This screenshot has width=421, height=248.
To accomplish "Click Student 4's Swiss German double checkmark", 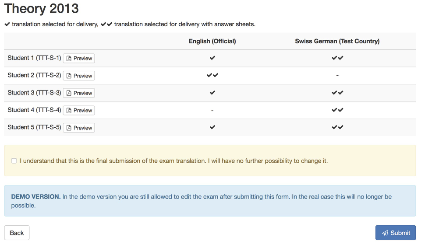I will [x=337, y=110].
